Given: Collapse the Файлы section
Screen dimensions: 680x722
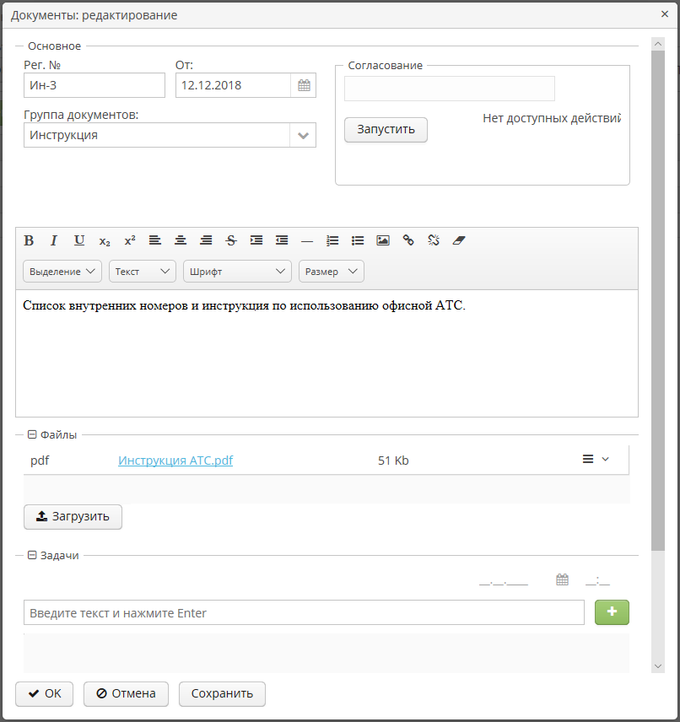Looking at the screenshot, I should click(x=32, y=435).
